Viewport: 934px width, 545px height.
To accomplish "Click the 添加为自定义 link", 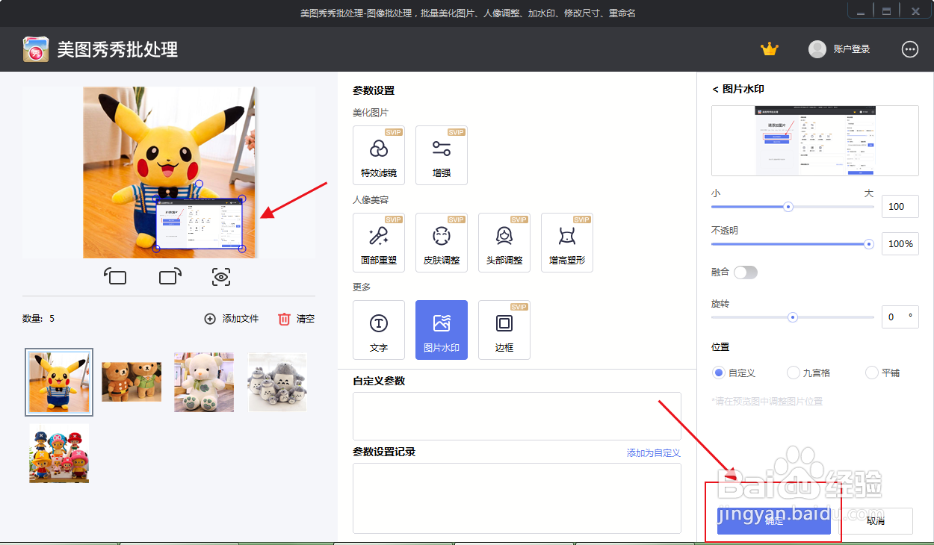I will [654, 453].
